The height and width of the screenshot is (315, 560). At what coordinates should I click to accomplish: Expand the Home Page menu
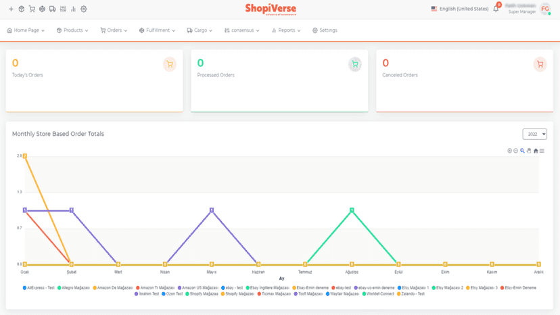click(26, 30)
